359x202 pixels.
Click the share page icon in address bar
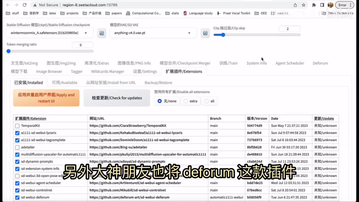[x=295, y=5]
